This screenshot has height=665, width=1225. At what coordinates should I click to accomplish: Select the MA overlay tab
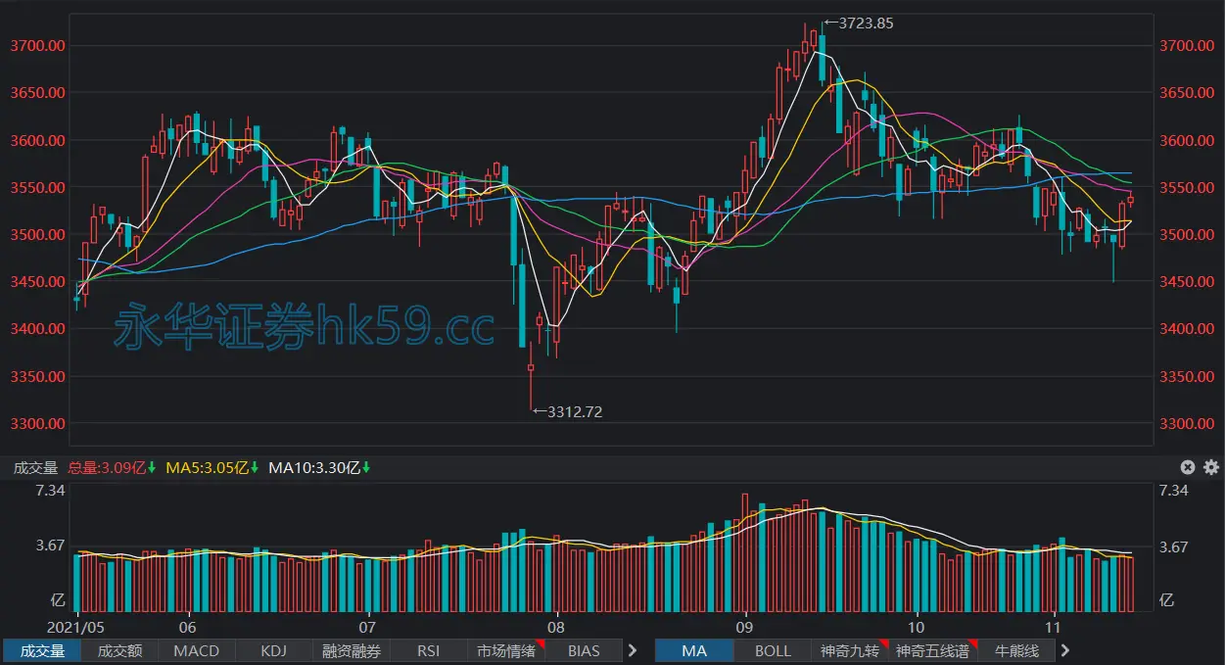click(694, 650)
